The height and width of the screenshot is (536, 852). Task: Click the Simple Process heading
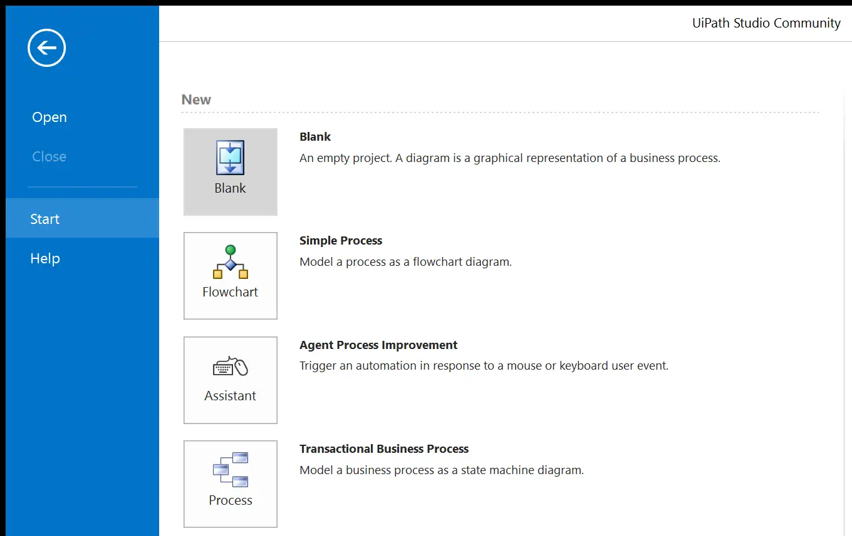(341, 241)
